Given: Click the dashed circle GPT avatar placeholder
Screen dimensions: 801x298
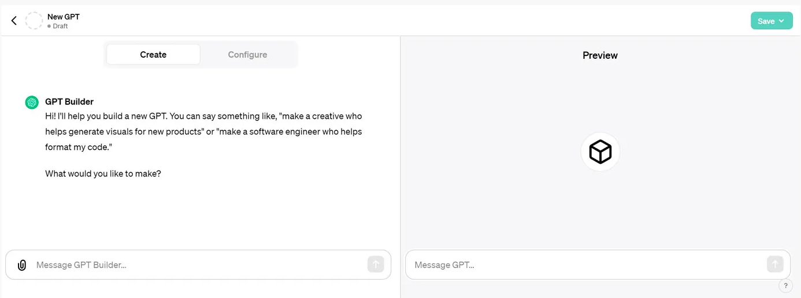Looking at the screenshot, I should (x=34, y=21).
